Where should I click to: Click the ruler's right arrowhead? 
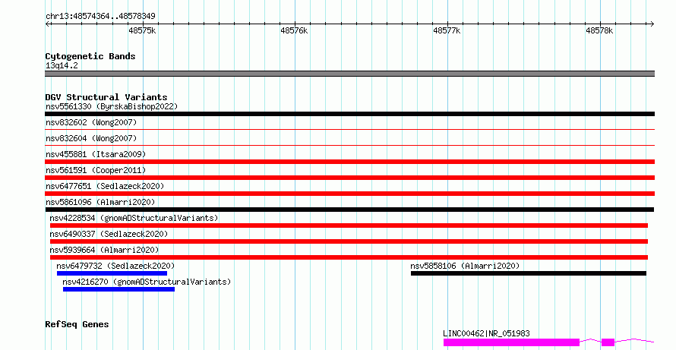tap(652, 24)
